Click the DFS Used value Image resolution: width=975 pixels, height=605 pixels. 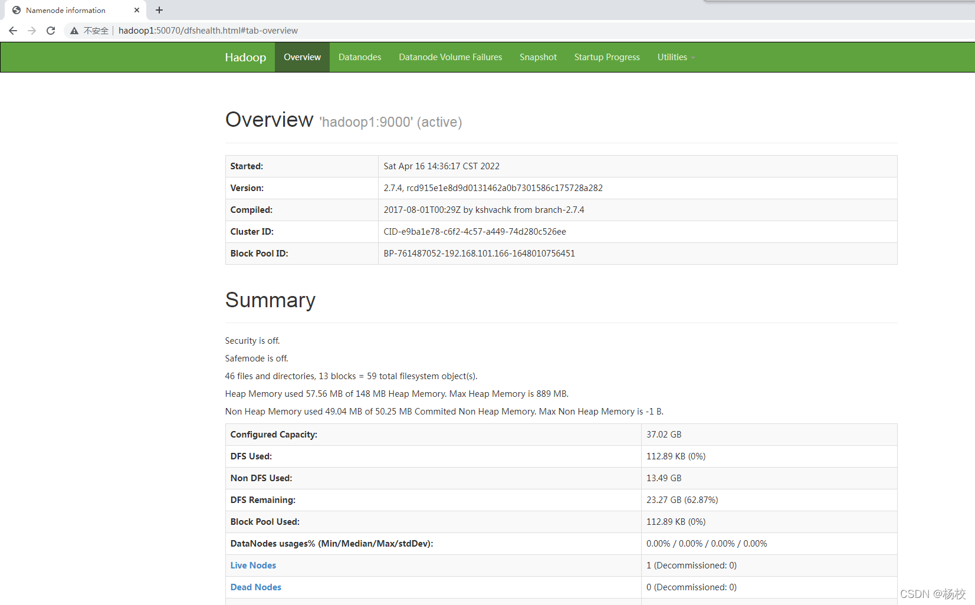676,456
